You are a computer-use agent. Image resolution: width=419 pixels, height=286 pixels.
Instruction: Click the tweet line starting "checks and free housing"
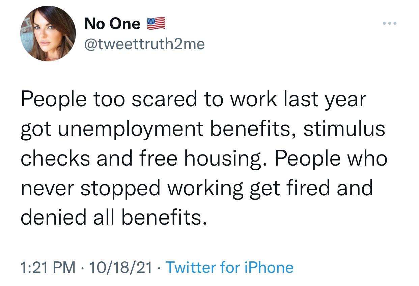[x=204, y=158]
